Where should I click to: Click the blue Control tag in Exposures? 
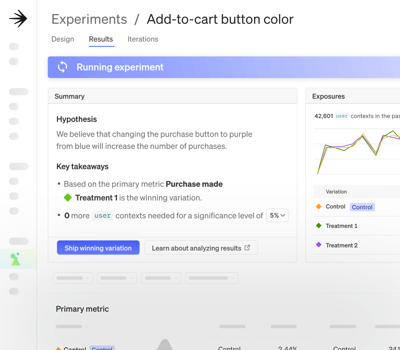point(362,207)
